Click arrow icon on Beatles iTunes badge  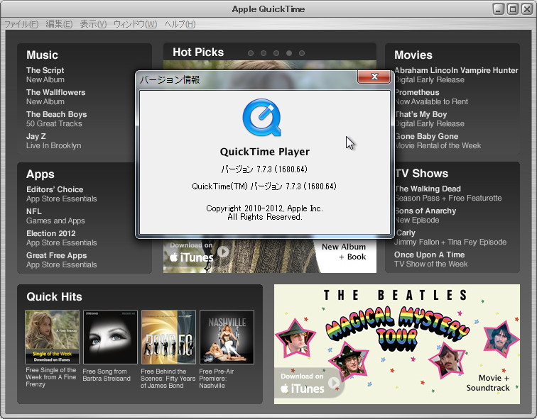334,383
